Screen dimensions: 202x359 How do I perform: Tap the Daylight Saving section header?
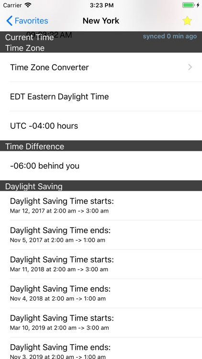pyautogui.click(x=101, y=186)
